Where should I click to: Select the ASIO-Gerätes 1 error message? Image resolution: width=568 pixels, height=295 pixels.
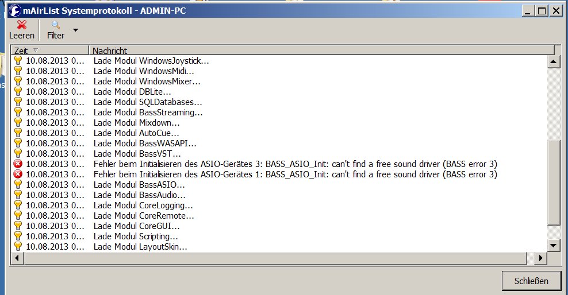pyautogui.click(x=295, y=174)
